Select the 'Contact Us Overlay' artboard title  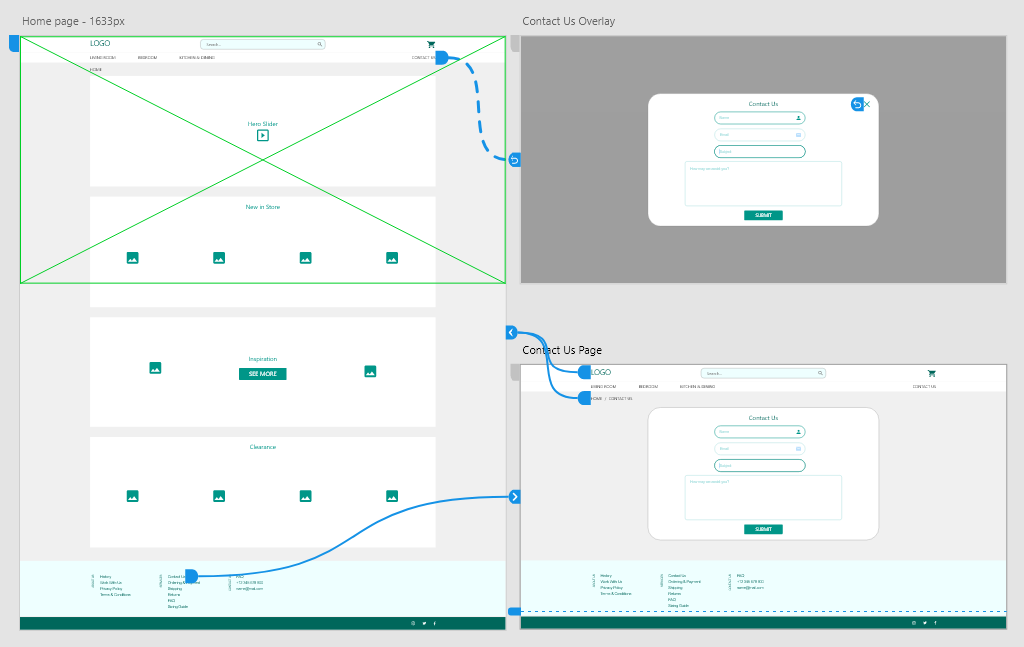pos(568,21)
